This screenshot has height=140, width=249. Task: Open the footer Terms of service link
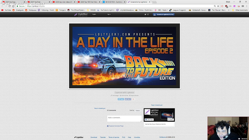[114, 137]
